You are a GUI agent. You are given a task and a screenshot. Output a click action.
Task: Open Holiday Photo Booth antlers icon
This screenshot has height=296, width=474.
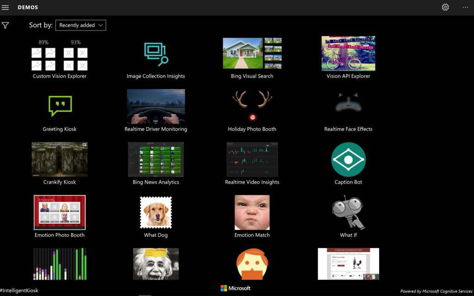(252, 106)
